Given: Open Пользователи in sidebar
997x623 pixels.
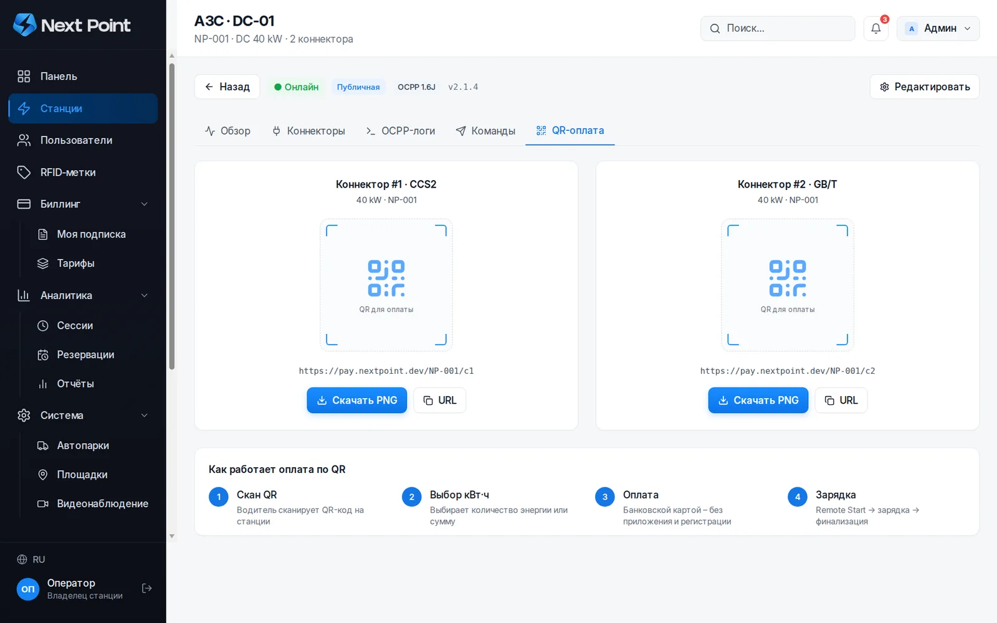Looking at the screenshot, I should tap(83, 140).
